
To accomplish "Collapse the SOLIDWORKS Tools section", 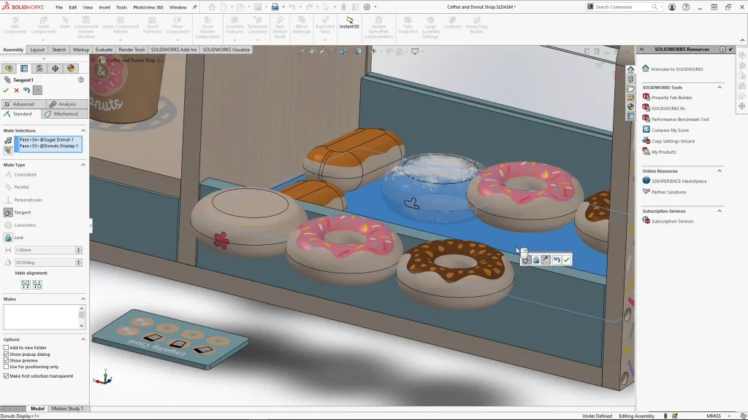I will [x=719, y=87].
